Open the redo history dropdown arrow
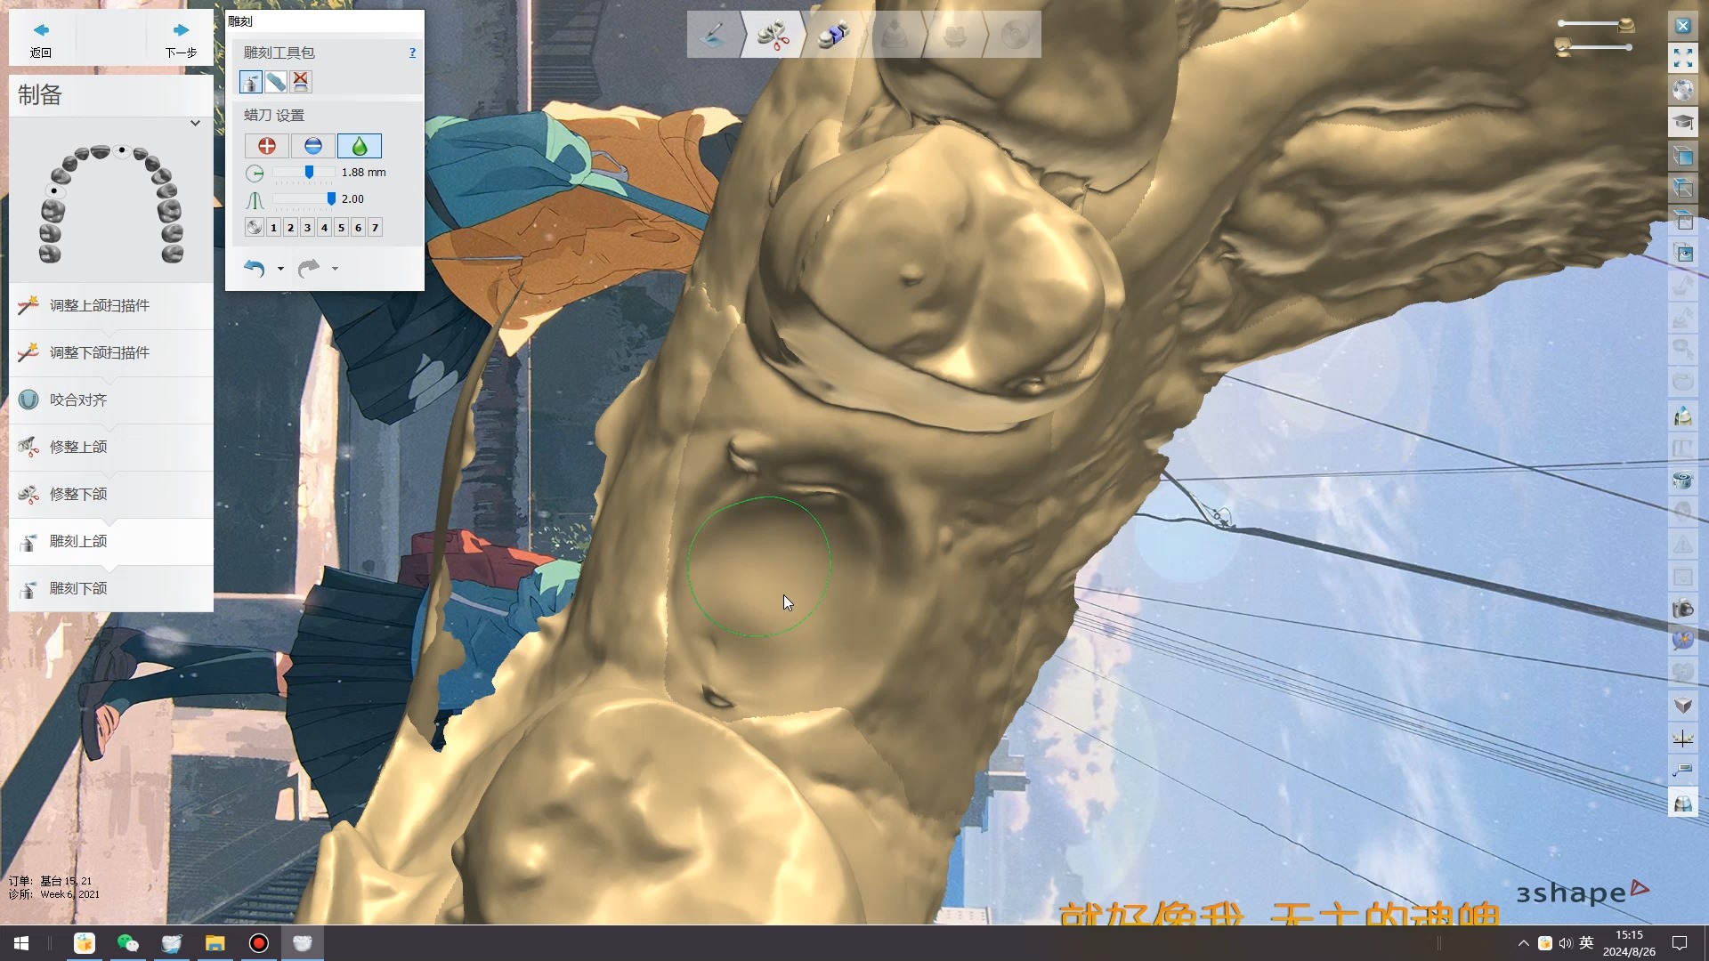Image resolution: width=1709 pixels, height=961 pixels. click(335, 269)
